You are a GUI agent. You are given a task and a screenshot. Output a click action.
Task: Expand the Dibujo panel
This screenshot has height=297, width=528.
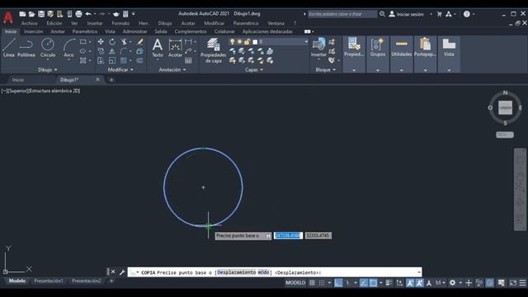(48, 69)
